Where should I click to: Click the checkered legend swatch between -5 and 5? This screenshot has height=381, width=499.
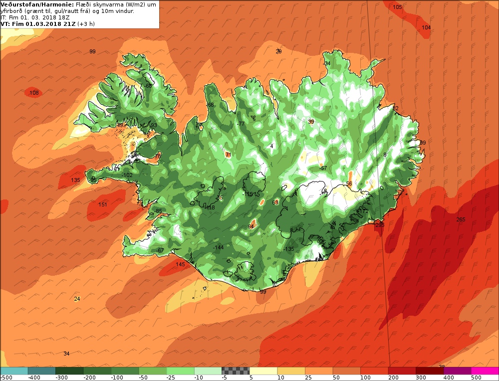point(236,371)
